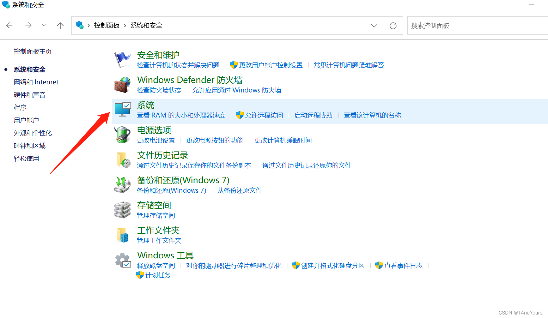Click the Storage Spaces drives icon
Image resolution: width=548 pixels, height=318 pixels.
pyautogui.click(x=122, y=210)
